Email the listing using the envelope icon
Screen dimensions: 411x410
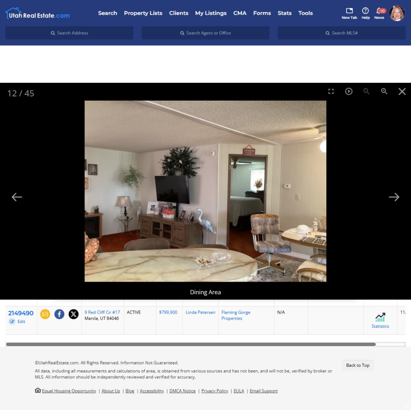tap(45, 314)
